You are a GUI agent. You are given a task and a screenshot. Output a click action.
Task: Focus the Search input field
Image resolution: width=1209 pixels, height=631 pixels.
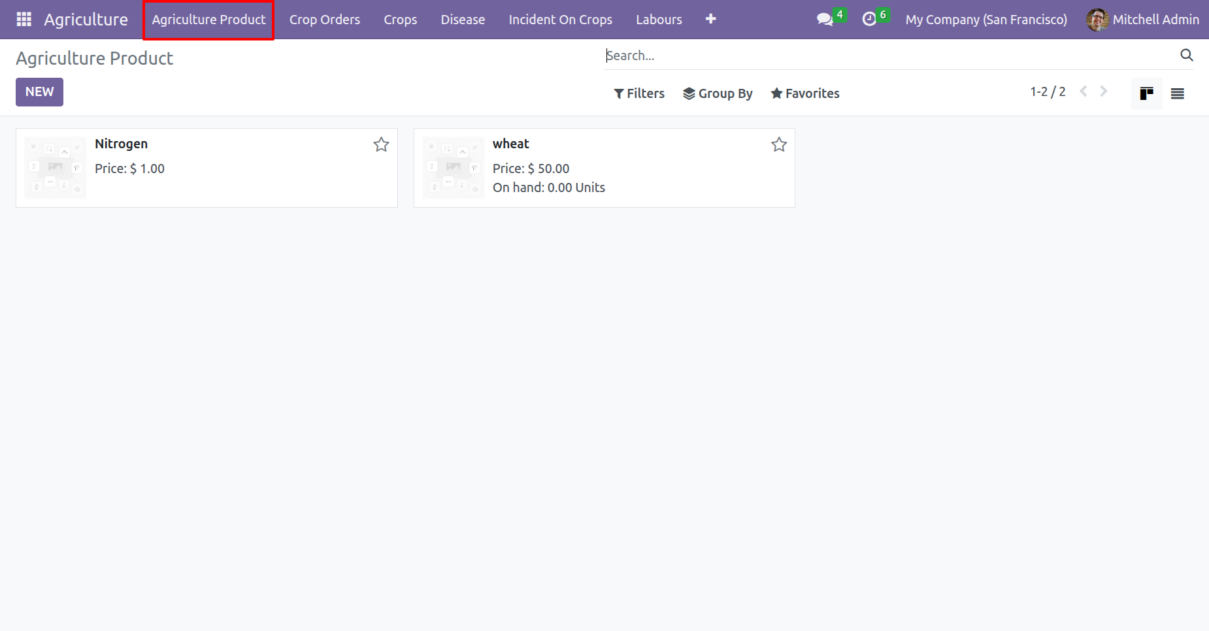[x=891, y=56]
